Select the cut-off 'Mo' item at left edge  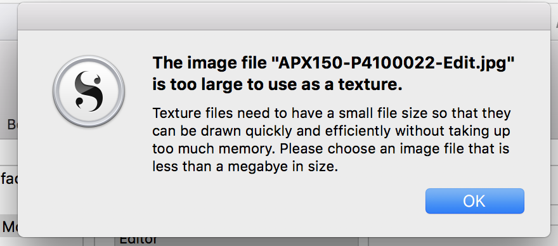(x=9, y=226)
